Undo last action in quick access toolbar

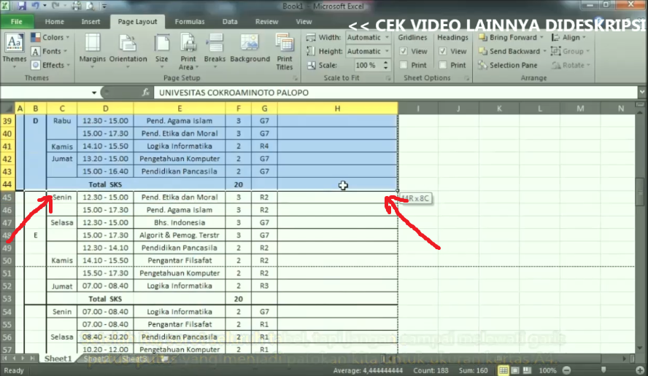point(35,6)
